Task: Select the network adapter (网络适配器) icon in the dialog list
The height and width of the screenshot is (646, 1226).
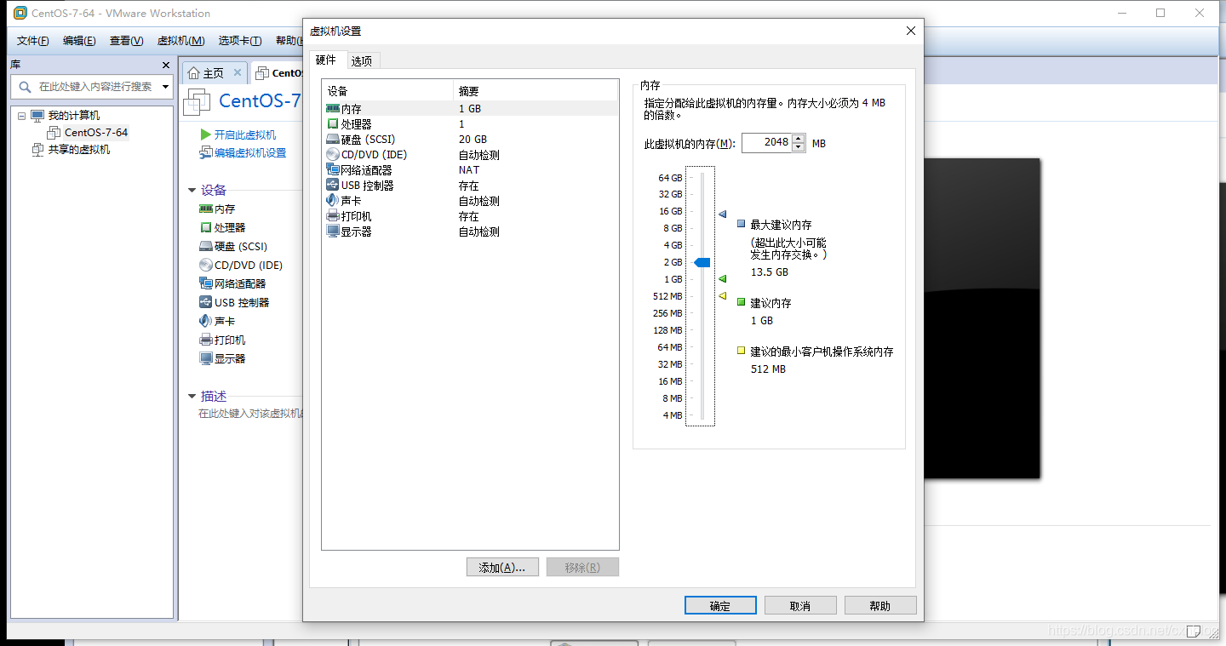Action: coord(333,170)
